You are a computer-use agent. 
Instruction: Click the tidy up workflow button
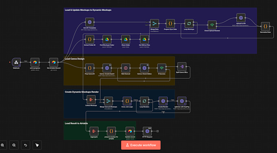(37, 145)
